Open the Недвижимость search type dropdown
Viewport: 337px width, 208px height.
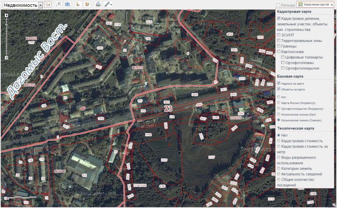[x=40, y=5]
